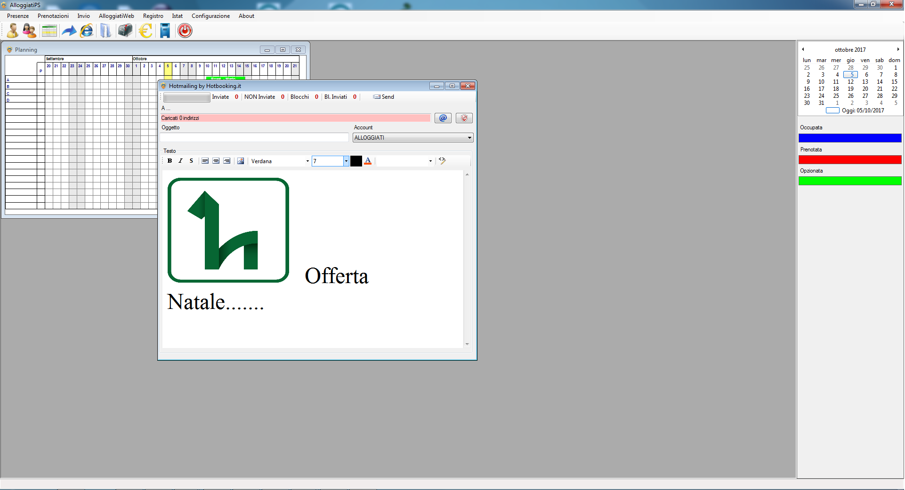Image resolution: width=905 pixels, height=490 pixels.
Task: Open the Account dropdown showing ALLOGGIATI
Action: (x=413, y=138)
